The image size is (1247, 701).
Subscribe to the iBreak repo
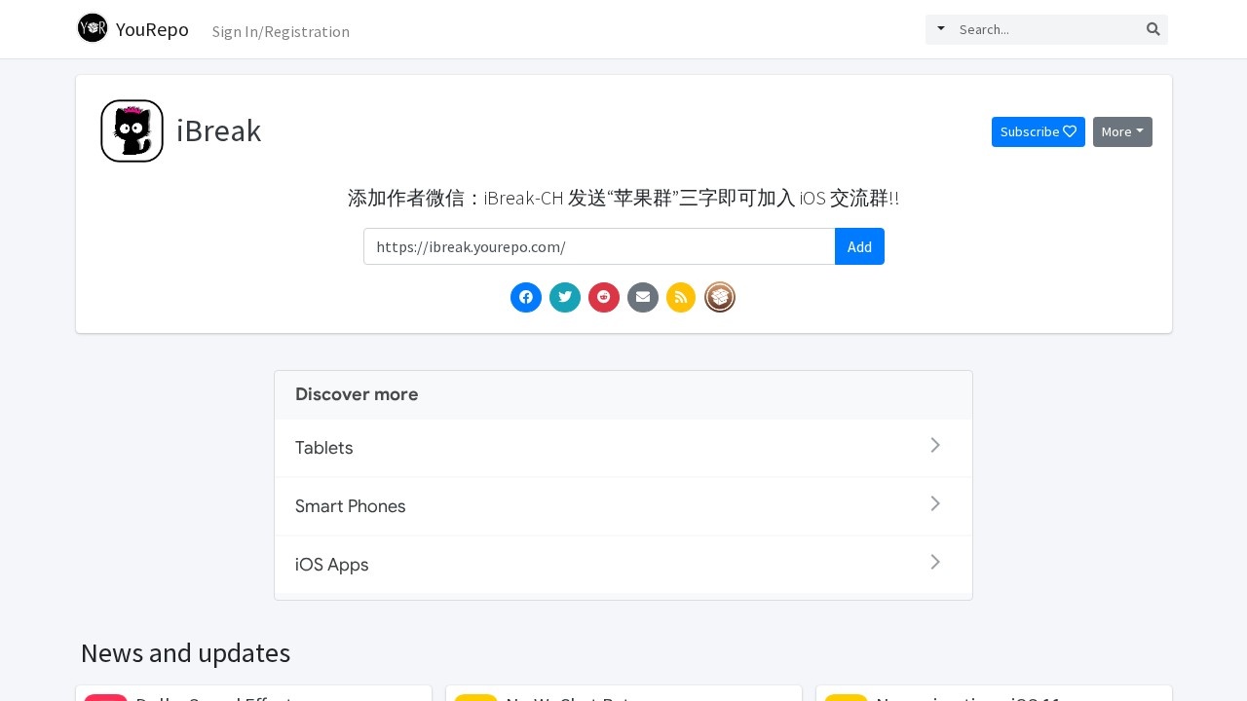tap(1039, 131)
